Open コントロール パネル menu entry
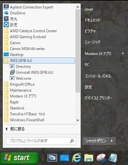The width and height of the screenshot is (128, 165). point(98,76)
